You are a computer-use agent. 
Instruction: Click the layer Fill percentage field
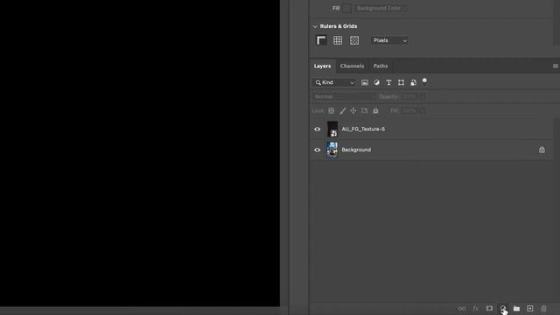click(x=409, y=111)
